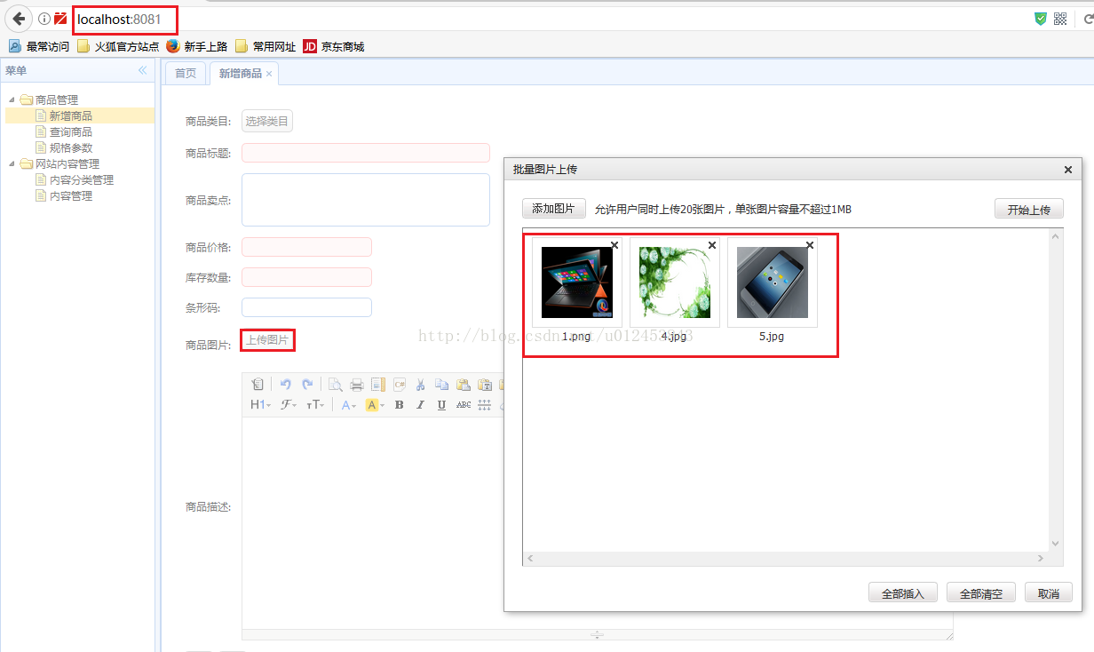1094x652 pixels.
Task: Apply italic formatting in the editor
Action: pyautogui.click(x=420, y=404)
